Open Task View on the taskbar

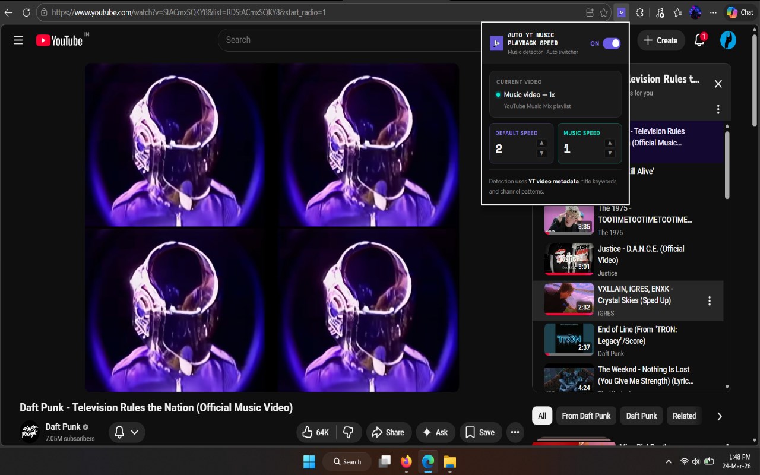pyautogui.click(x=385, y=461)
